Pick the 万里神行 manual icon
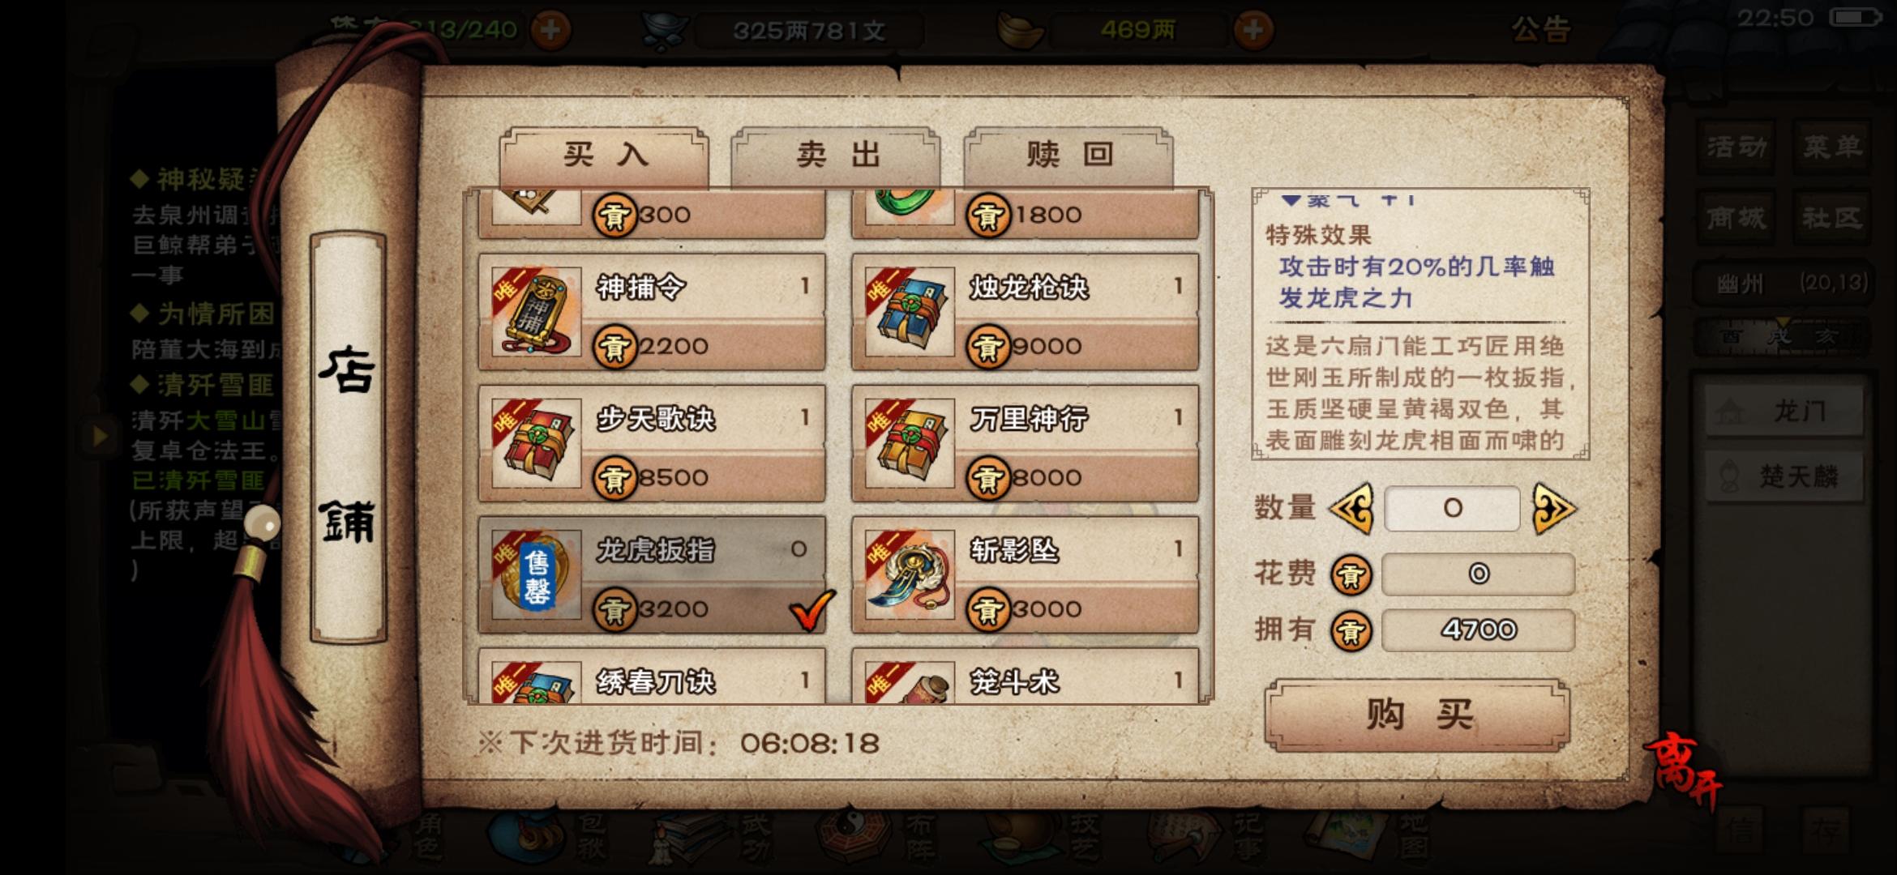1897x875 pixels. [910, 443]
